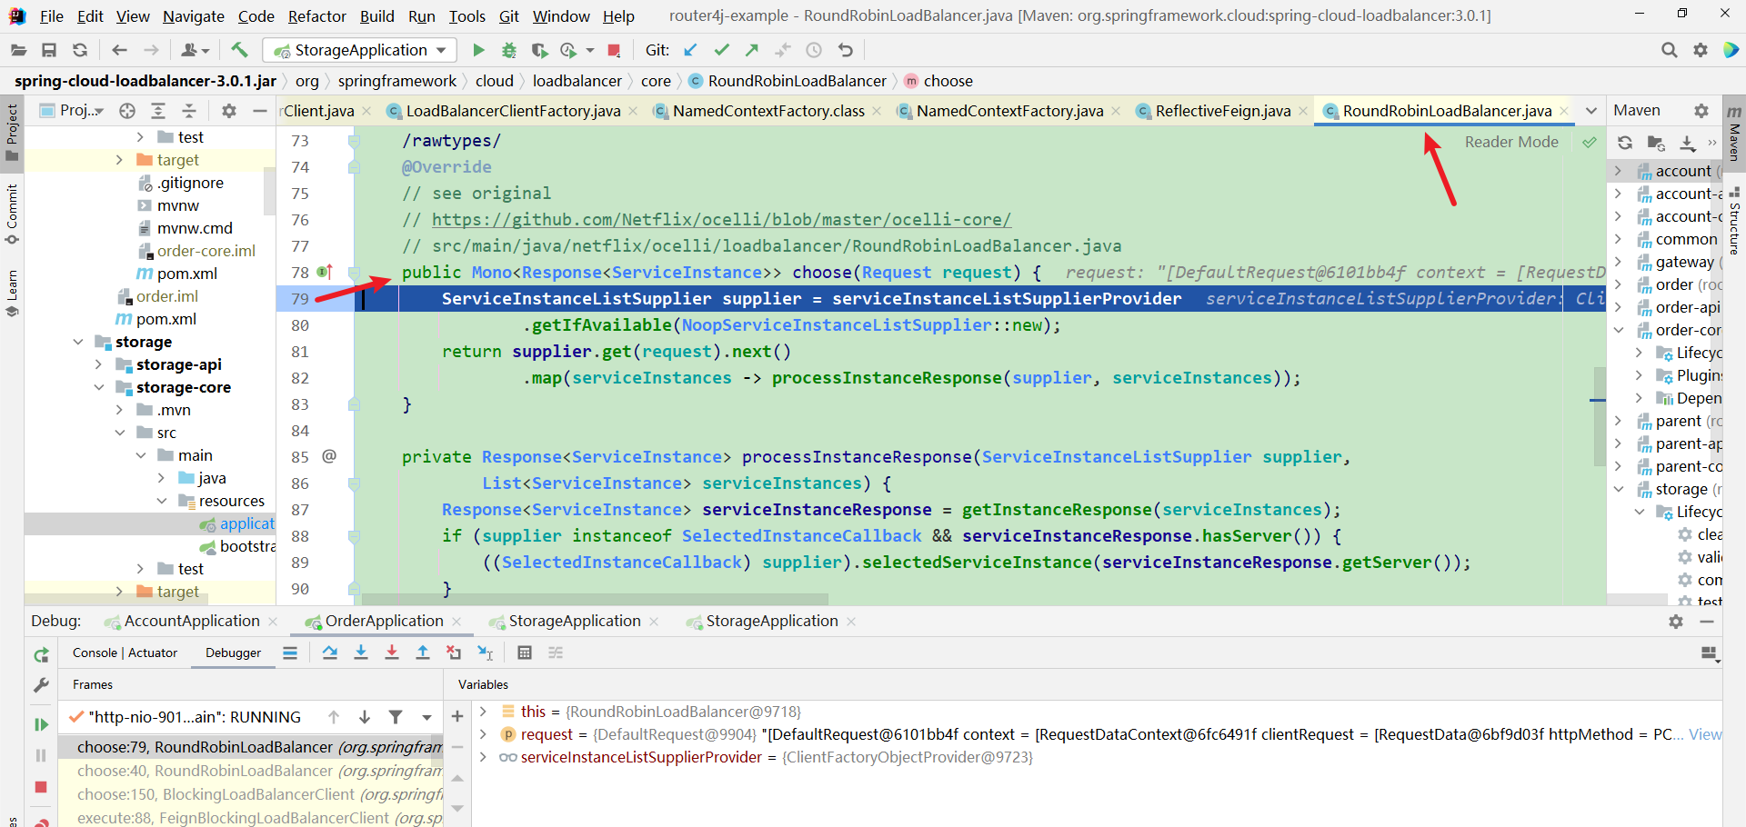The height and width of the screenshot is (827, 1746).
Task: Start debugging with the bug icon
Action: click(508, 50)
